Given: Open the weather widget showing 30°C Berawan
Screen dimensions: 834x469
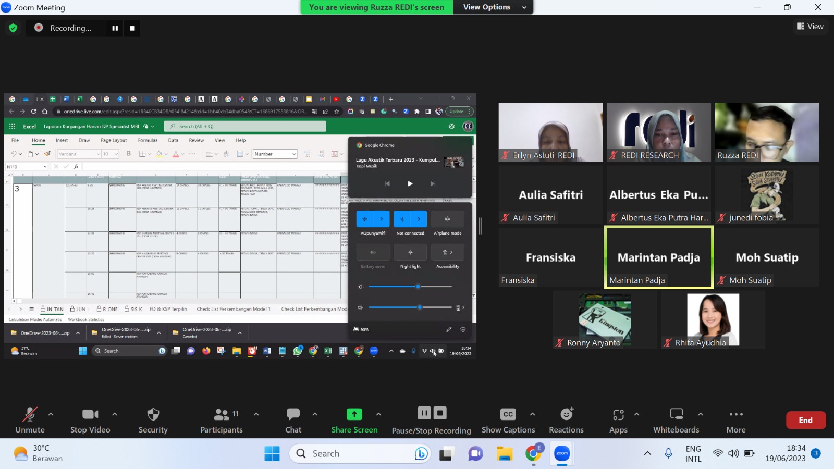Looking at the screenshot, I should [38, 453].
